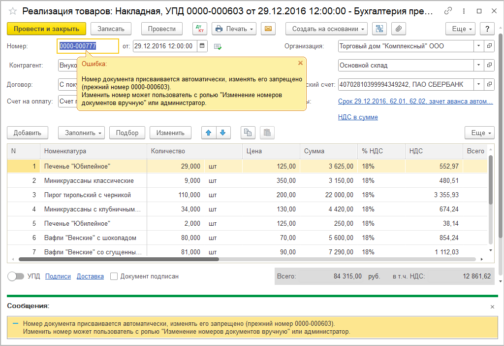The image size is (504, 346).
Task: Open Создать на основании dropdown
Action: [x=326, y=29]
